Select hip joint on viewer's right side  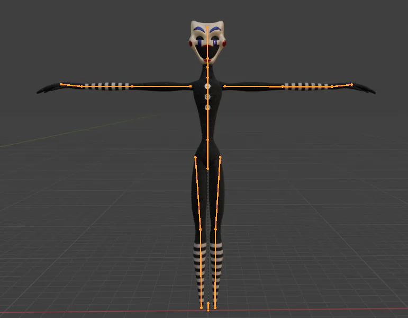coord(220,157)
